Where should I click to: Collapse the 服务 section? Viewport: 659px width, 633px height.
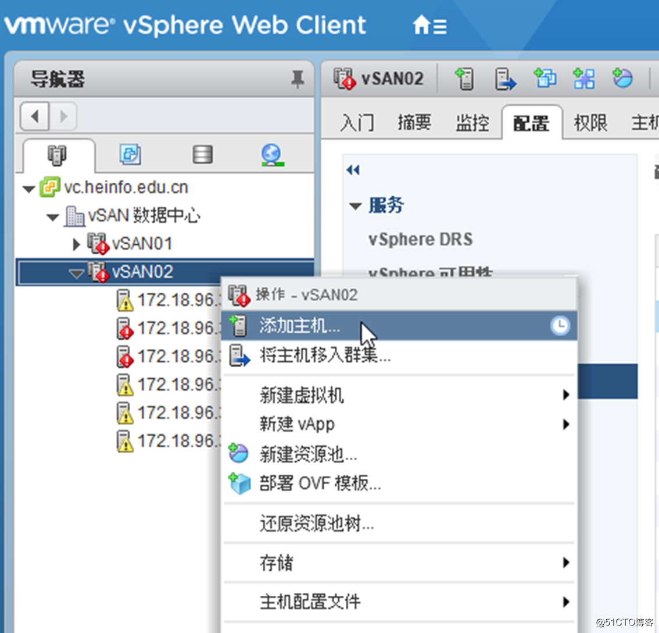tap(356, 206)
